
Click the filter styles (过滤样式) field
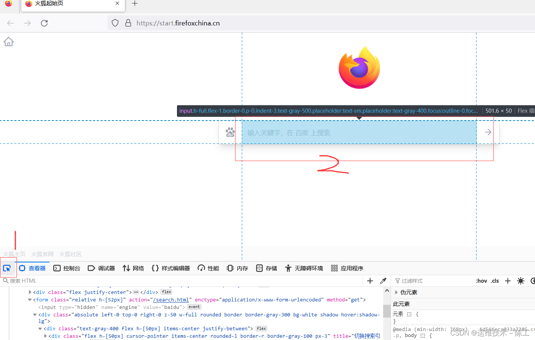point(433,281)
